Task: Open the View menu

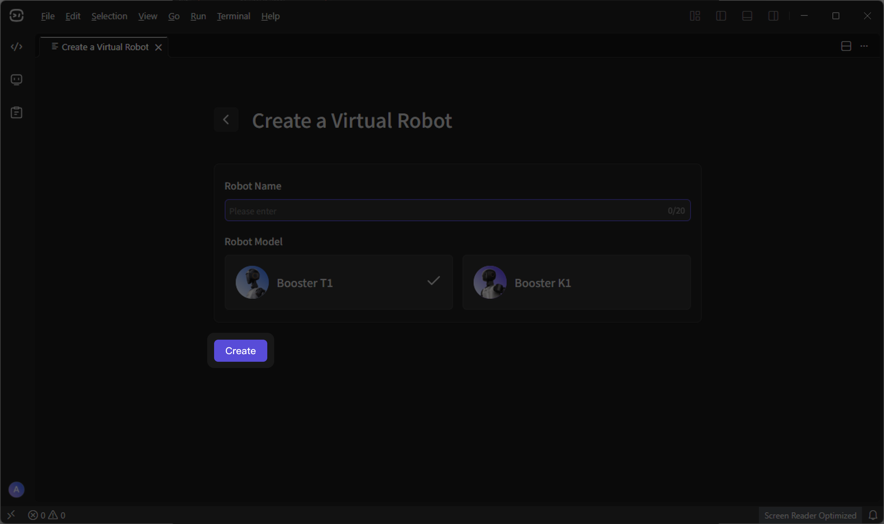Action: click(148, 16)
